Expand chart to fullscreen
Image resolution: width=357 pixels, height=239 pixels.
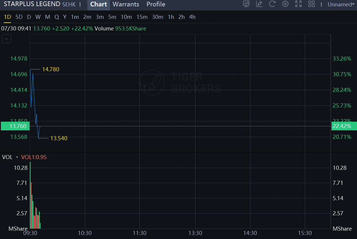[298, 4]
